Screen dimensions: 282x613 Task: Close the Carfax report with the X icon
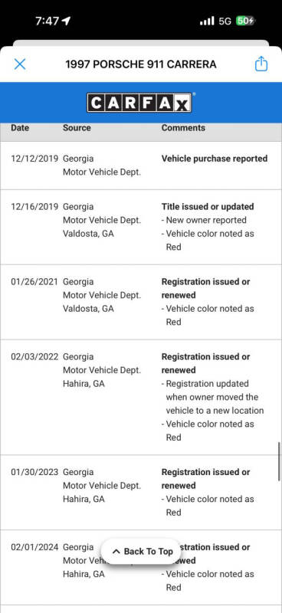click(x=20, y=64)
